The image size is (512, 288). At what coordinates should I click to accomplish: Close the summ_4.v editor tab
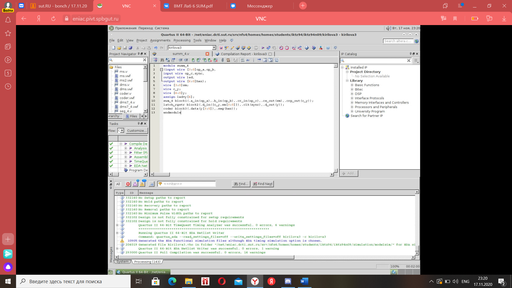click(207, 54)
